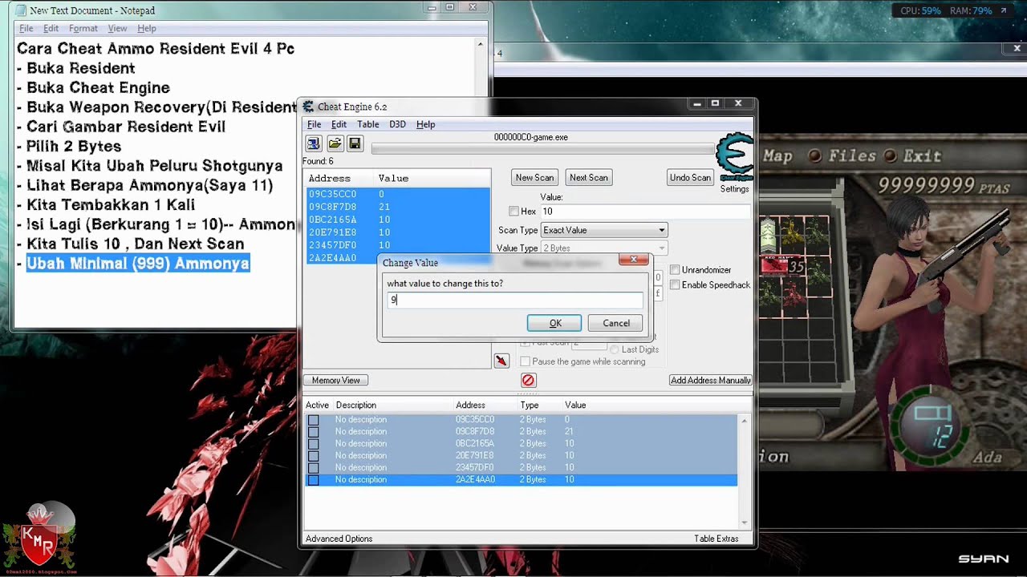
Task: Click the red no-entry clear list icon
Action: (528, 380)
